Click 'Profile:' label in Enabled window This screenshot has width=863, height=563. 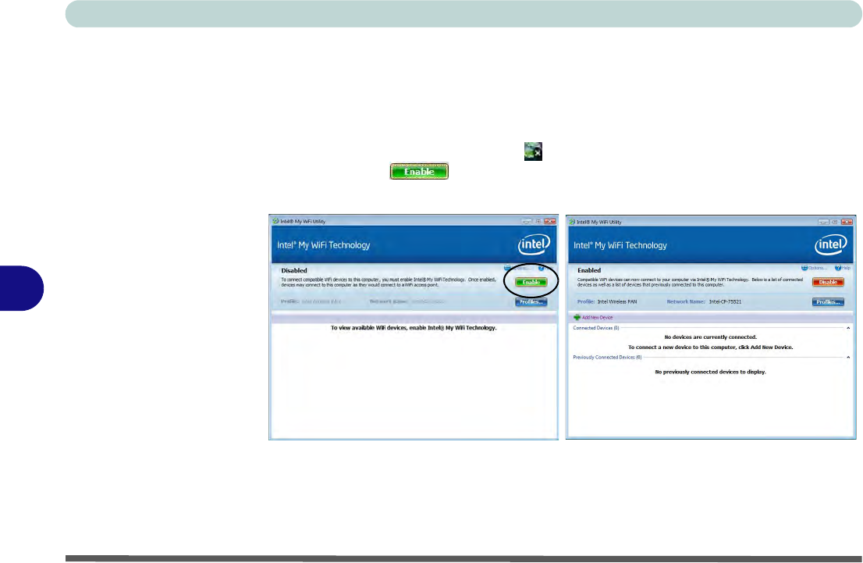(x=586, y=302)
